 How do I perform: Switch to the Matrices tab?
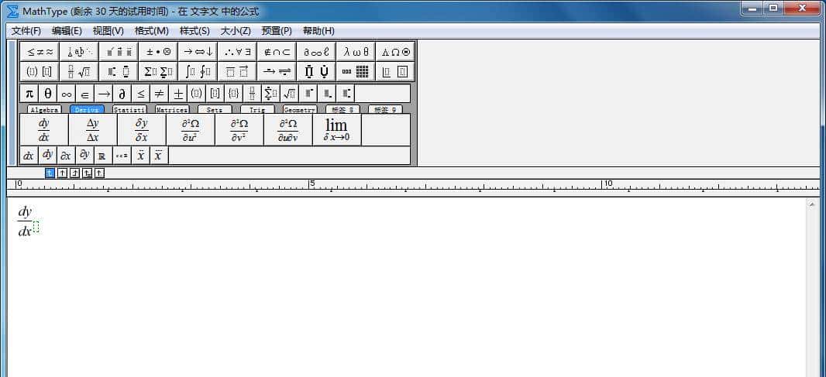171,110
